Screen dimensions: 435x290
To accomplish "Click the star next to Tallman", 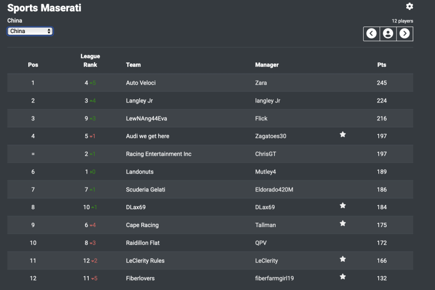I will (343, 223).
